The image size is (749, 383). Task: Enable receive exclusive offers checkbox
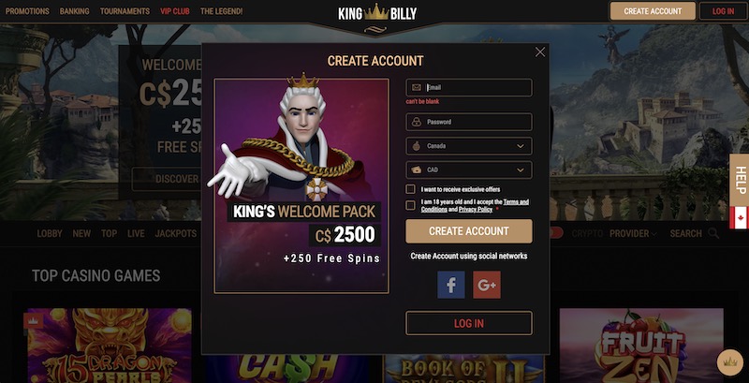410,189
